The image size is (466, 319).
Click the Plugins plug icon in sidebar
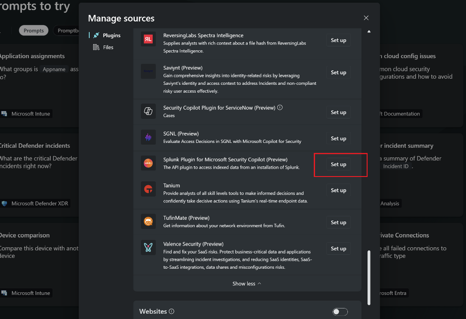pos(96,35)
